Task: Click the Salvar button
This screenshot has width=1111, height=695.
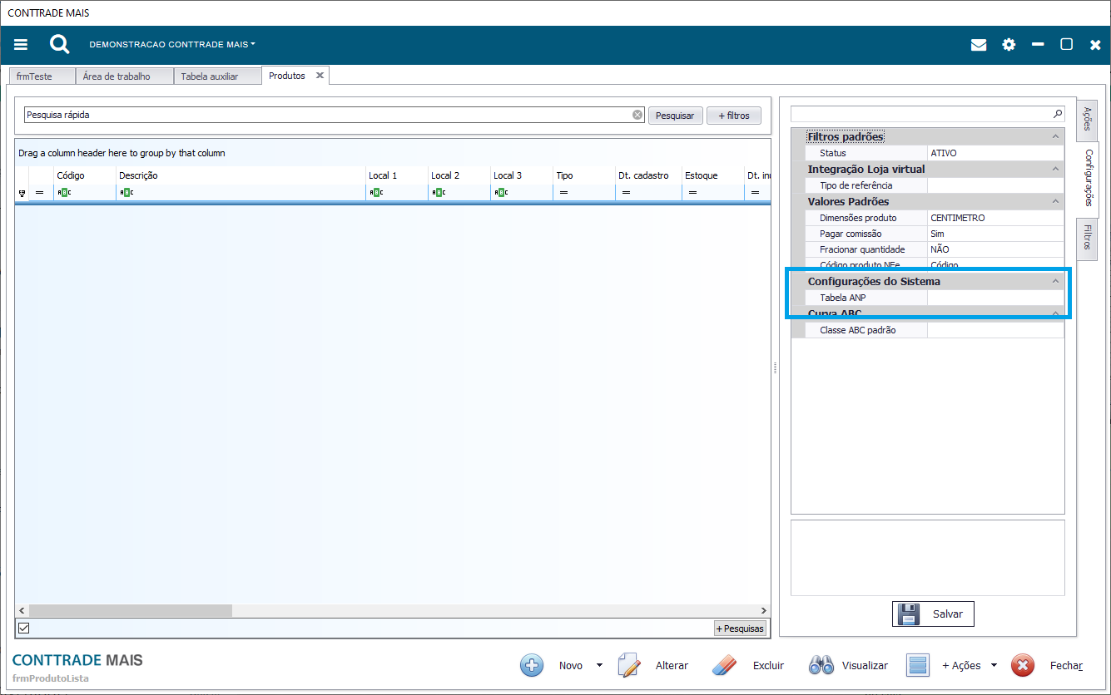Action: pos(933,614)
